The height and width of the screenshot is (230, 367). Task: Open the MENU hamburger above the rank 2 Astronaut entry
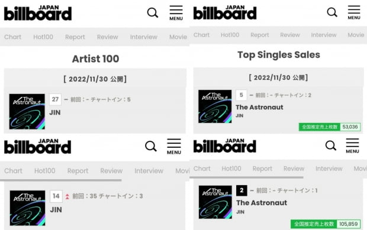coord(352,146)
